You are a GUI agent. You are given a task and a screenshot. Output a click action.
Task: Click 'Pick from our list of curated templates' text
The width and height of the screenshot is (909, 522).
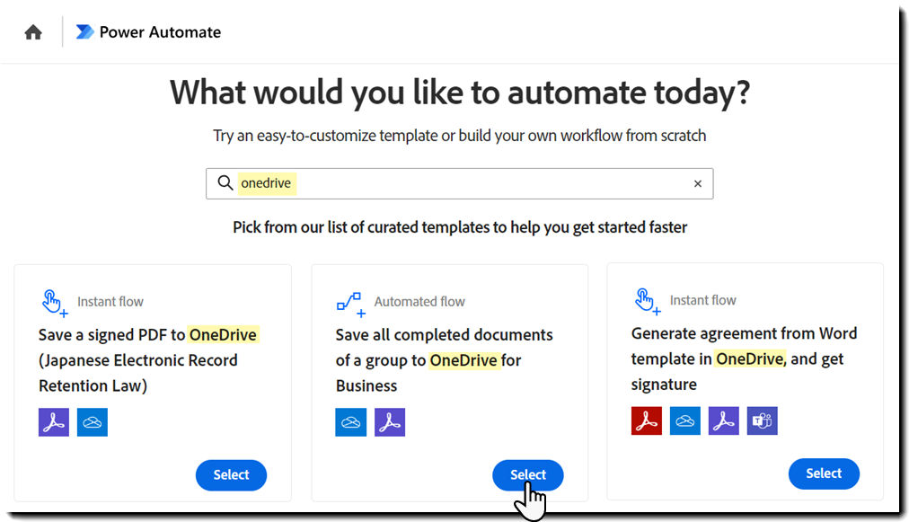click(x=460, y=226)
